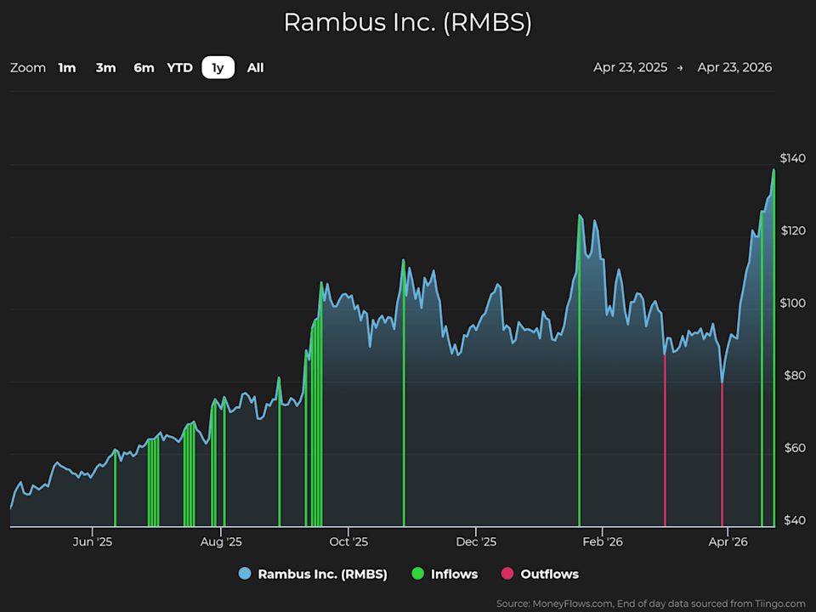Select the 3m zoom preset
This screenshot has height=612, width=816.
(105, 67)
